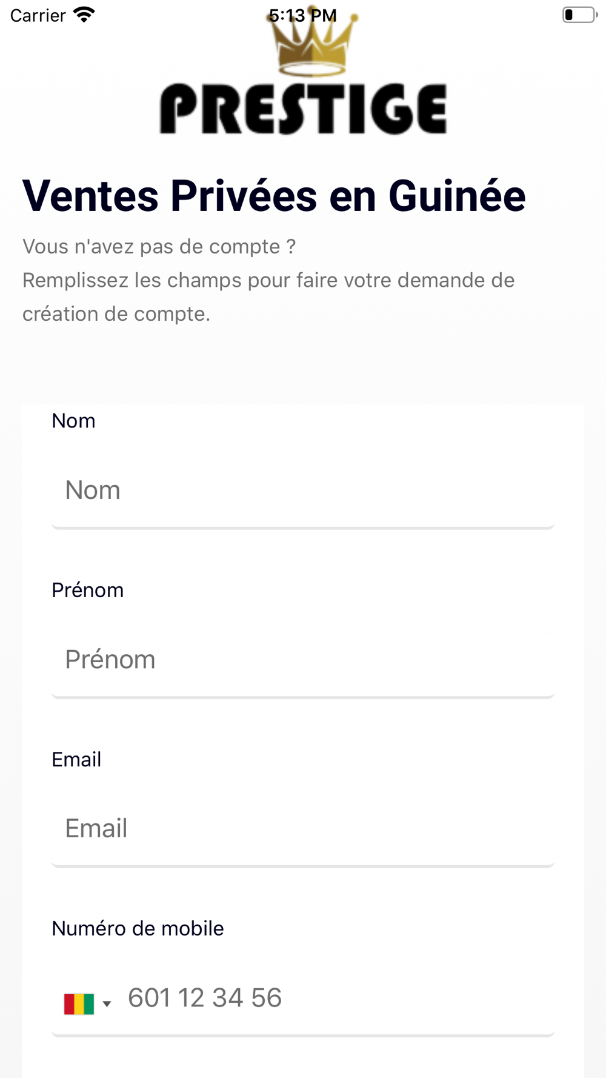Click Ventes Privées in the title
The width and height of the screenshot is (606, 1078).
[x=170, y=196]
